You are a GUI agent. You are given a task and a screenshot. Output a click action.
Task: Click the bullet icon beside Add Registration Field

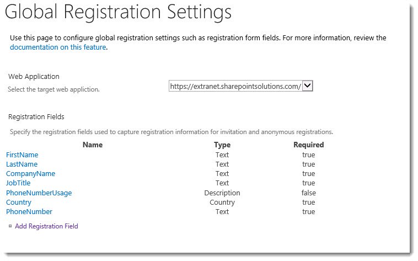point(10,226)
